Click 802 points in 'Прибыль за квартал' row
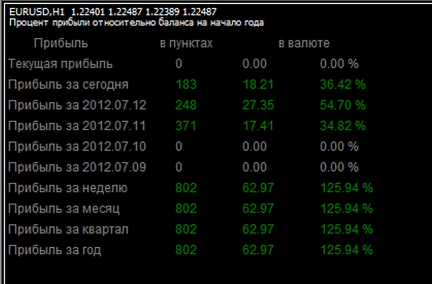This screenshot has height=284, width=432. click(x=186, y=229)
